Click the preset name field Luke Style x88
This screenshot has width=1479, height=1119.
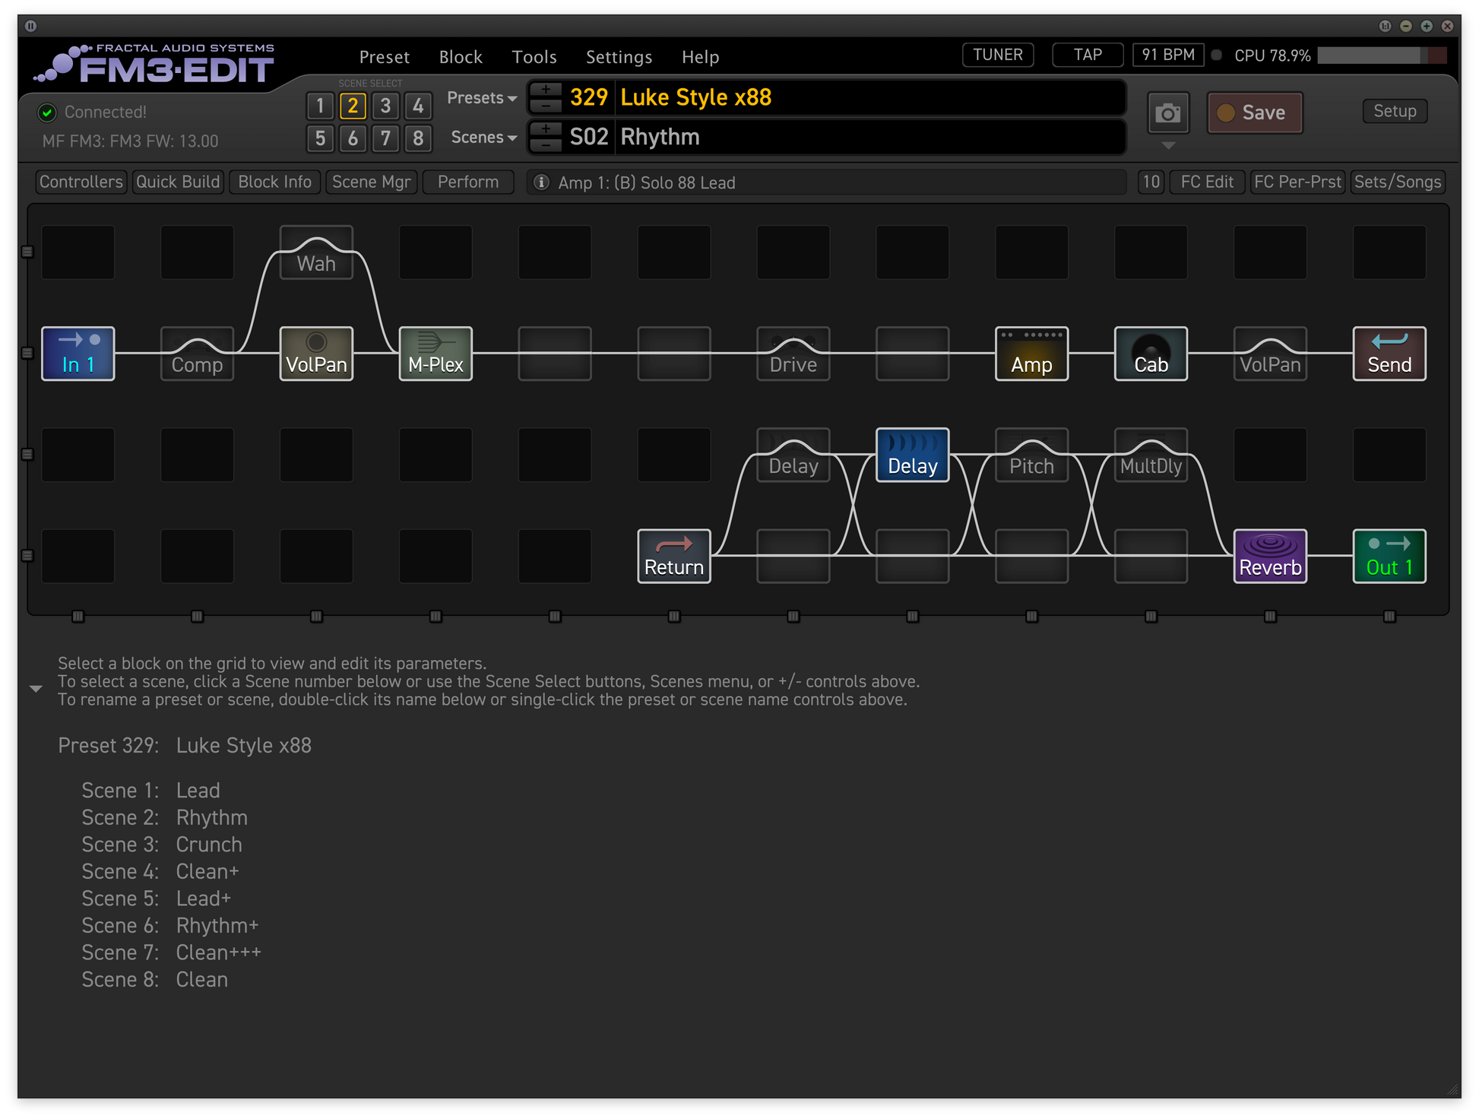870,97
